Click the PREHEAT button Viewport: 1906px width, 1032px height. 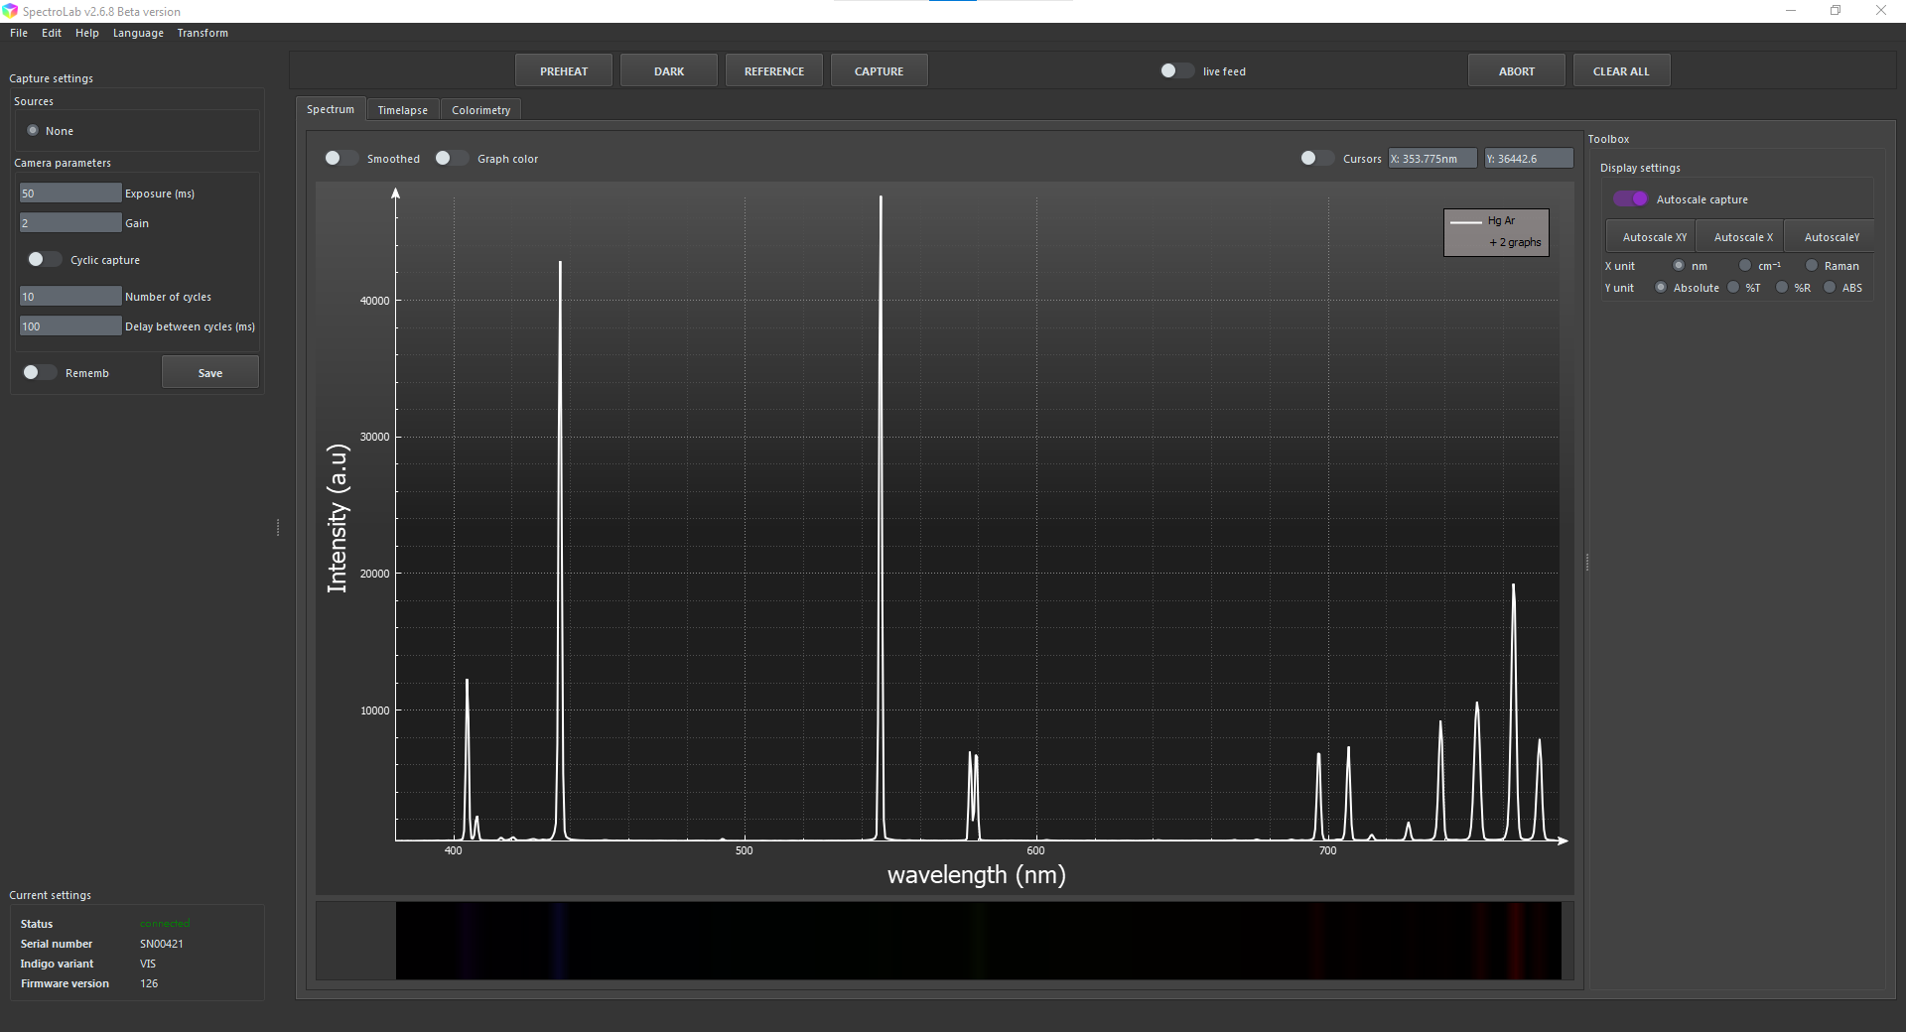coord(564,71)
